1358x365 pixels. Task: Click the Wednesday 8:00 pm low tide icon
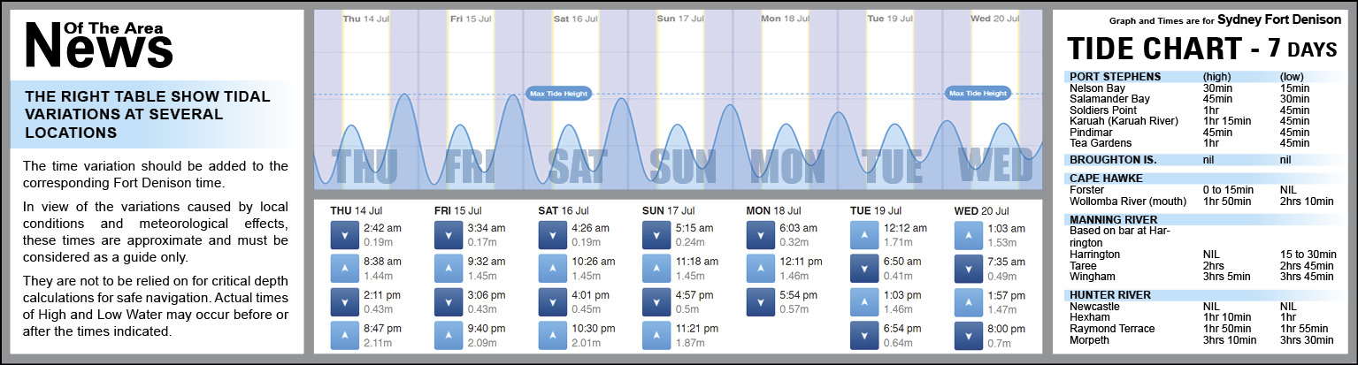tap(969, 335)
